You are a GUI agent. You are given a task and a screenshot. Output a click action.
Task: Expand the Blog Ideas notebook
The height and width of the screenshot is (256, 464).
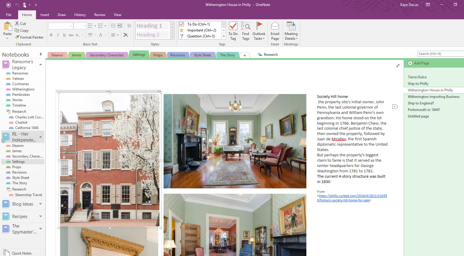[41, 204]
